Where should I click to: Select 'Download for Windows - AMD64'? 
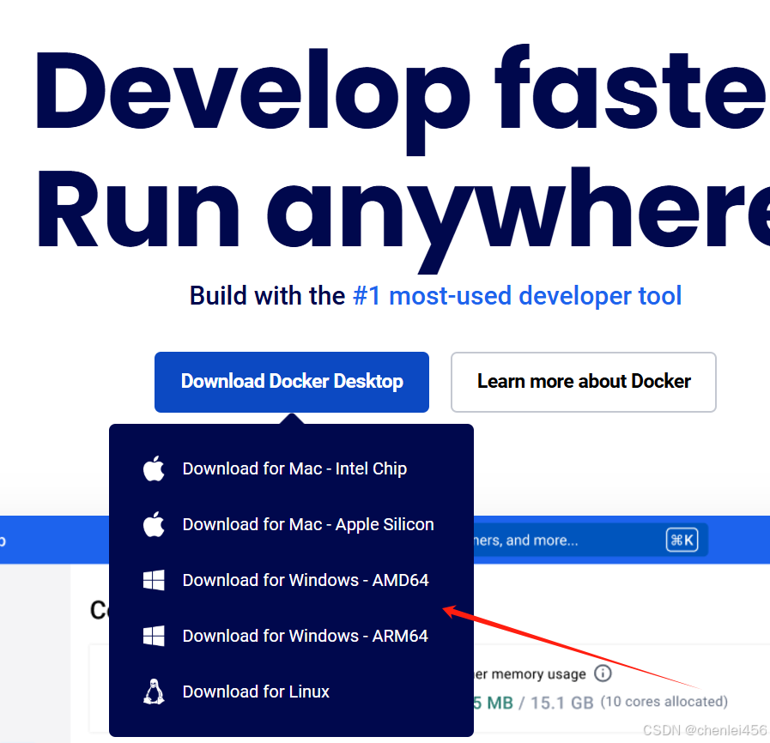(x=306, y=580)
